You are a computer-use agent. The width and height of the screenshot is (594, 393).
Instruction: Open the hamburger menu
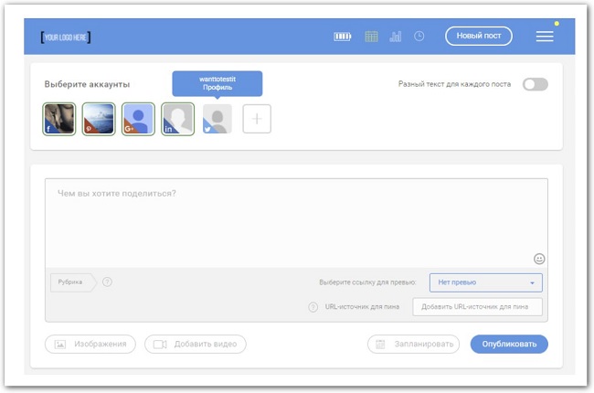point(545,37)
